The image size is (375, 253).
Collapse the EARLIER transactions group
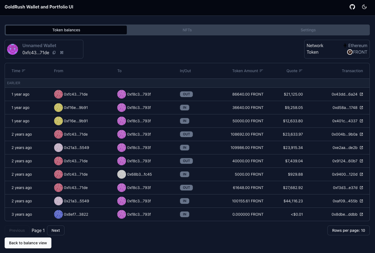14,83
